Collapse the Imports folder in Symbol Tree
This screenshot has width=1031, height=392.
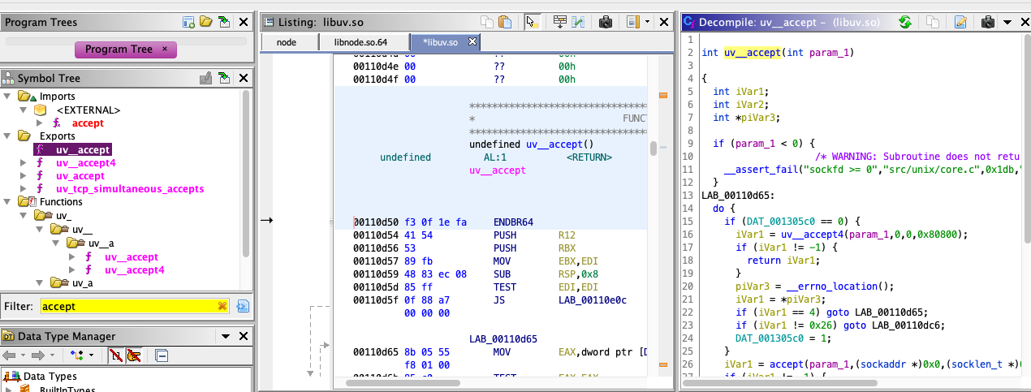pyautogui.click(x=8, y=97)
